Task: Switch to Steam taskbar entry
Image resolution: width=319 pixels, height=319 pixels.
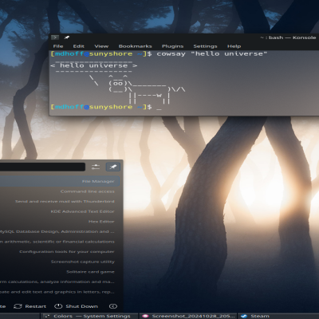Action: tap(278, 316)
